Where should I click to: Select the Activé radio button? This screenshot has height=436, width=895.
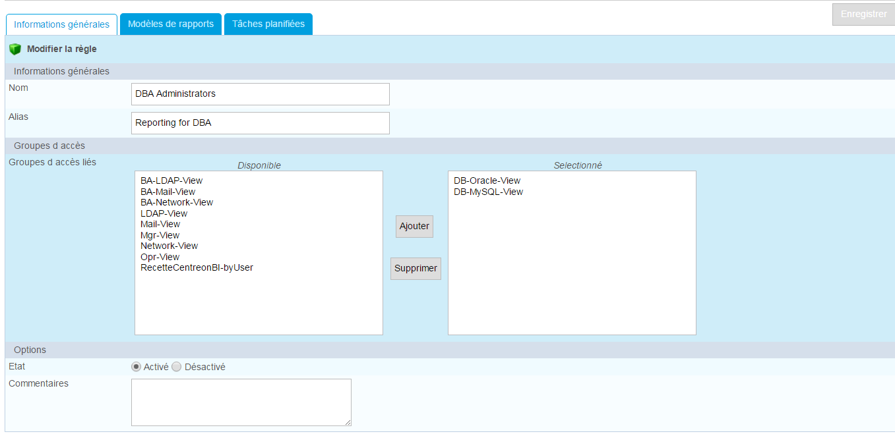pos(137,367)
